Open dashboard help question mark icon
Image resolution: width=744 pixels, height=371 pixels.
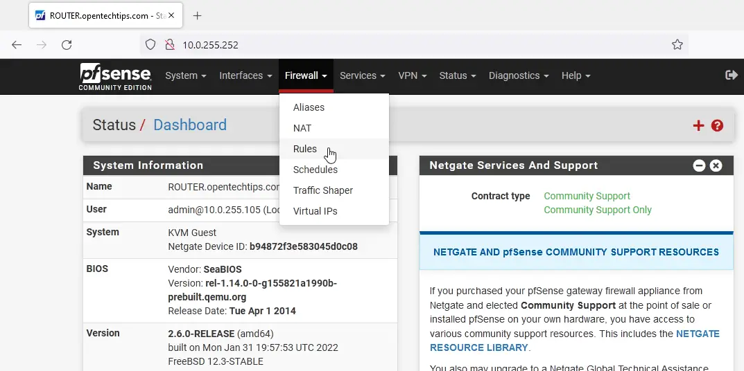click(717, 125)
